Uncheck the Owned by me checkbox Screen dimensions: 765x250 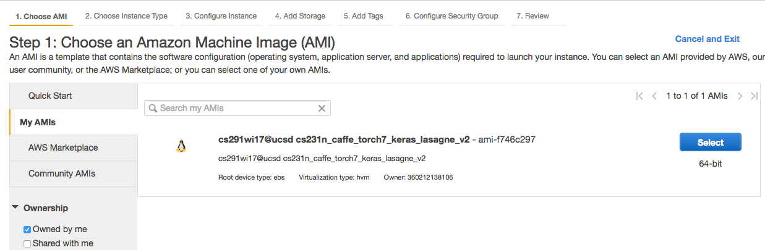tap(27, 230)
